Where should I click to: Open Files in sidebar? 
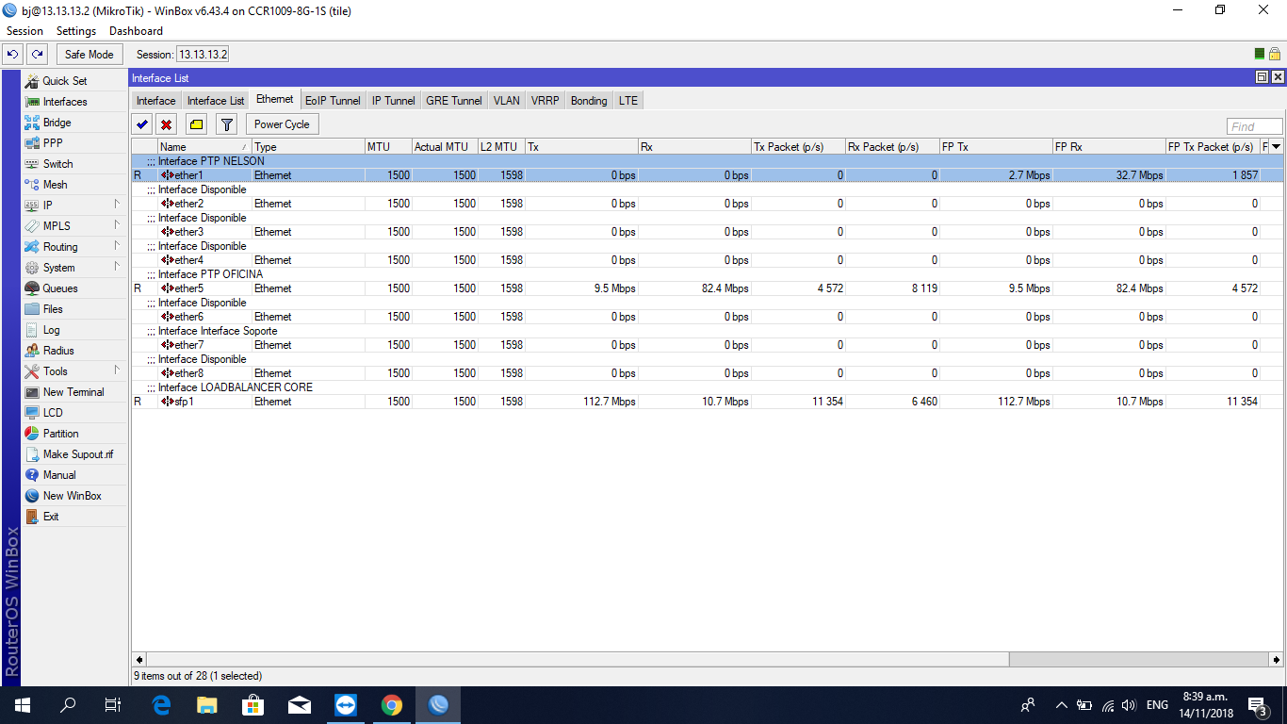pos(74,309)
